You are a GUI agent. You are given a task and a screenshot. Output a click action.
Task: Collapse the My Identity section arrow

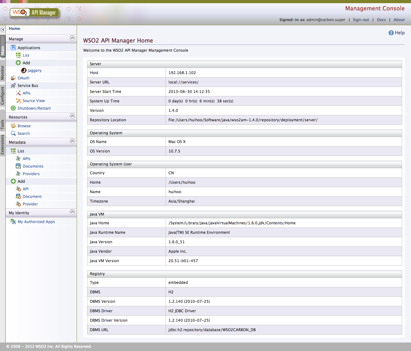coord(72,212)
